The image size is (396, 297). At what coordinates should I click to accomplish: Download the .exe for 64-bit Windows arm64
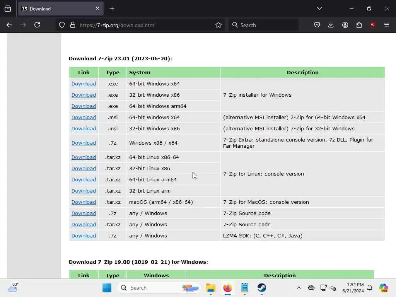coord(84,106)
